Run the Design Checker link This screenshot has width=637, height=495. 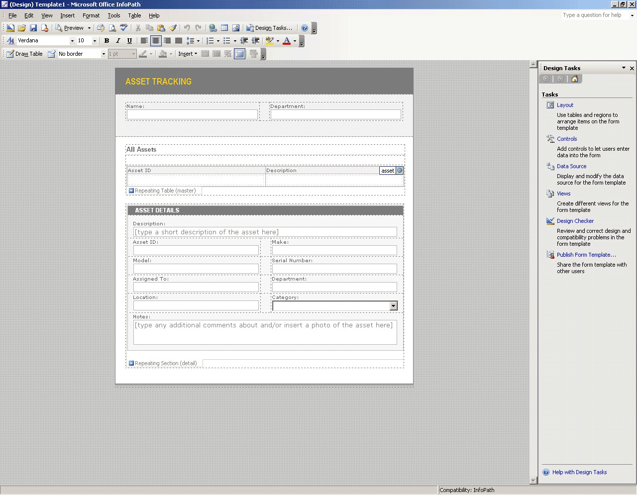(575, 221)
